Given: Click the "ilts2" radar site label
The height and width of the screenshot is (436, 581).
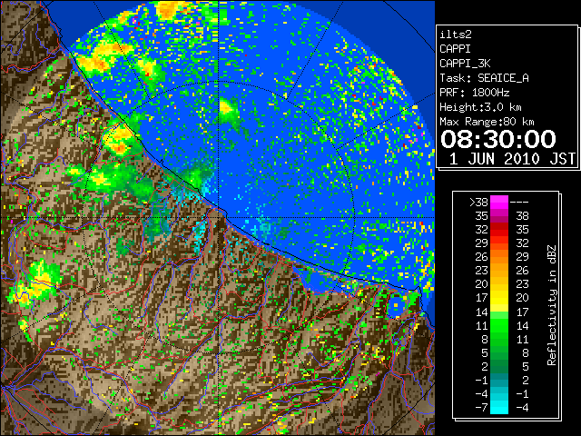Looking at the screenshot, I should tap(456, 35).
